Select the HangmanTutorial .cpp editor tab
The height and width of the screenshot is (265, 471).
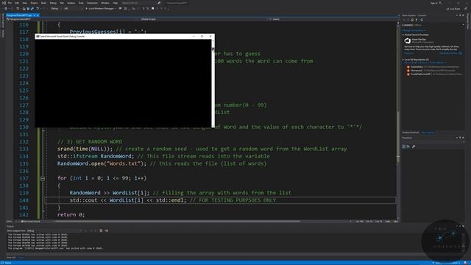pos(19,15)
